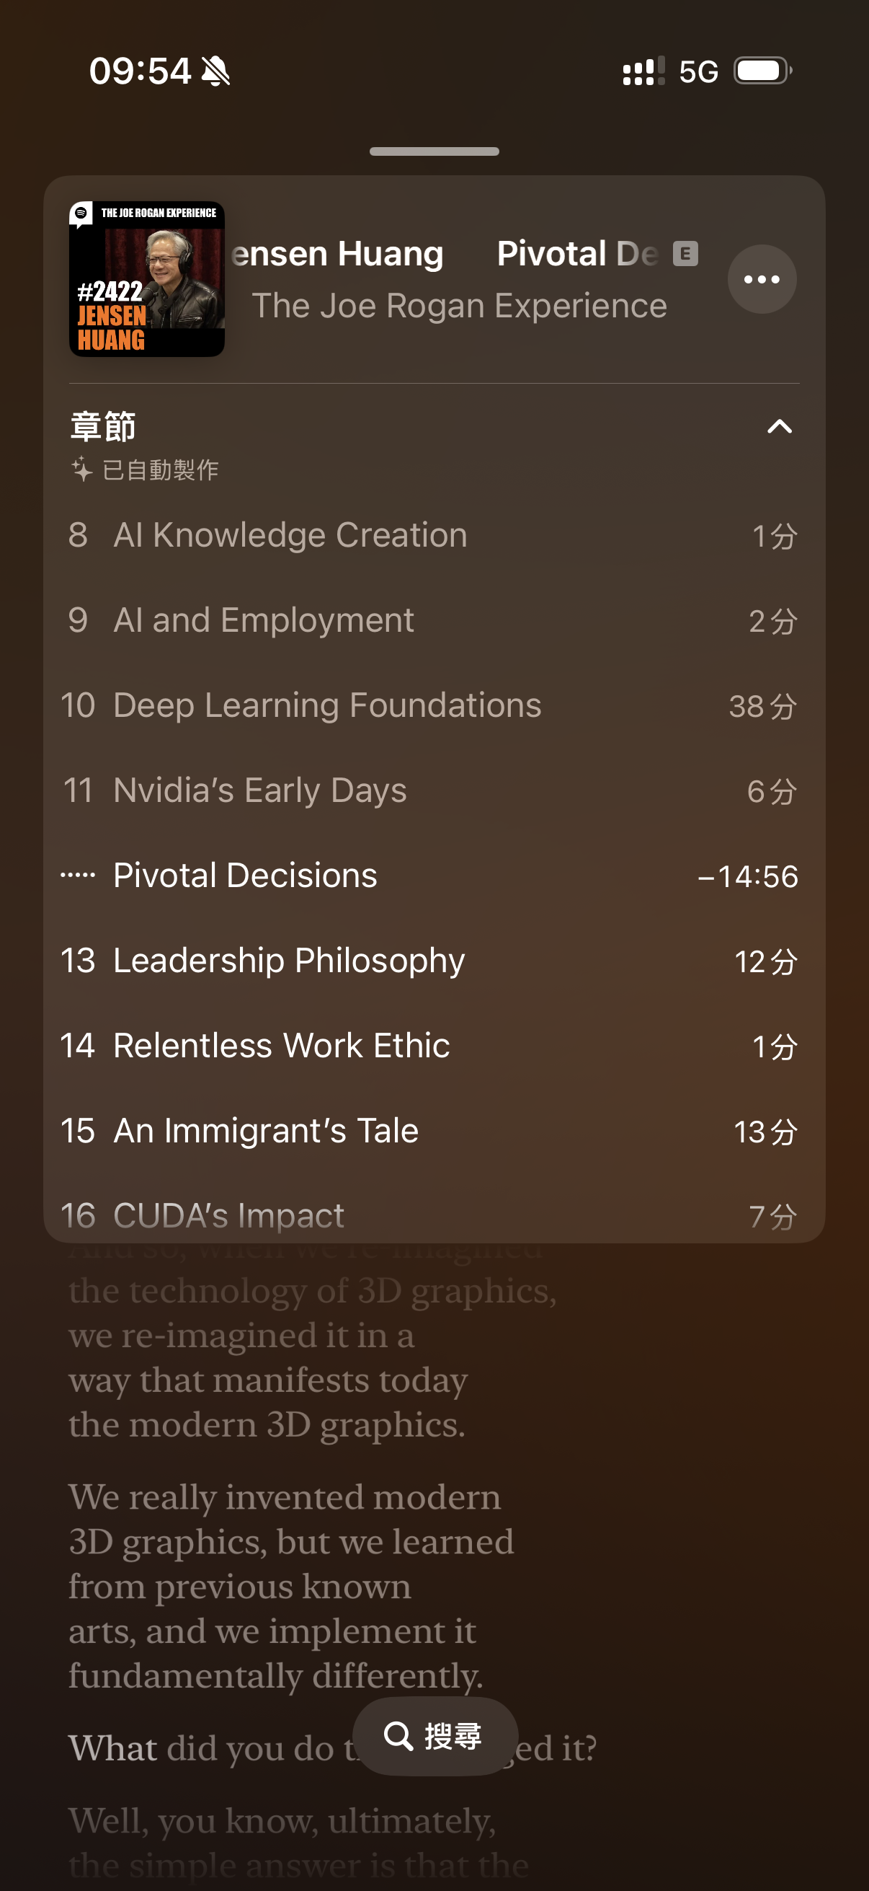Tap the silent mode bell icon
The height and width of the screenshot is (1891, 869).
(x=215, y=72)
